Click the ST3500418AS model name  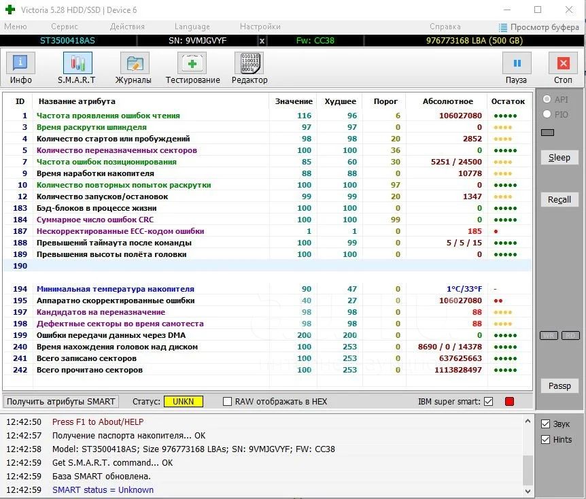[x=68, y=41]
